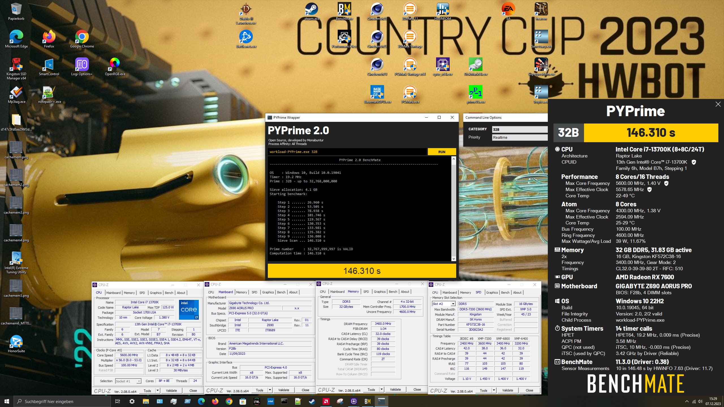Click Validate in CPU-Z CPU window

[x=171, y=391]
